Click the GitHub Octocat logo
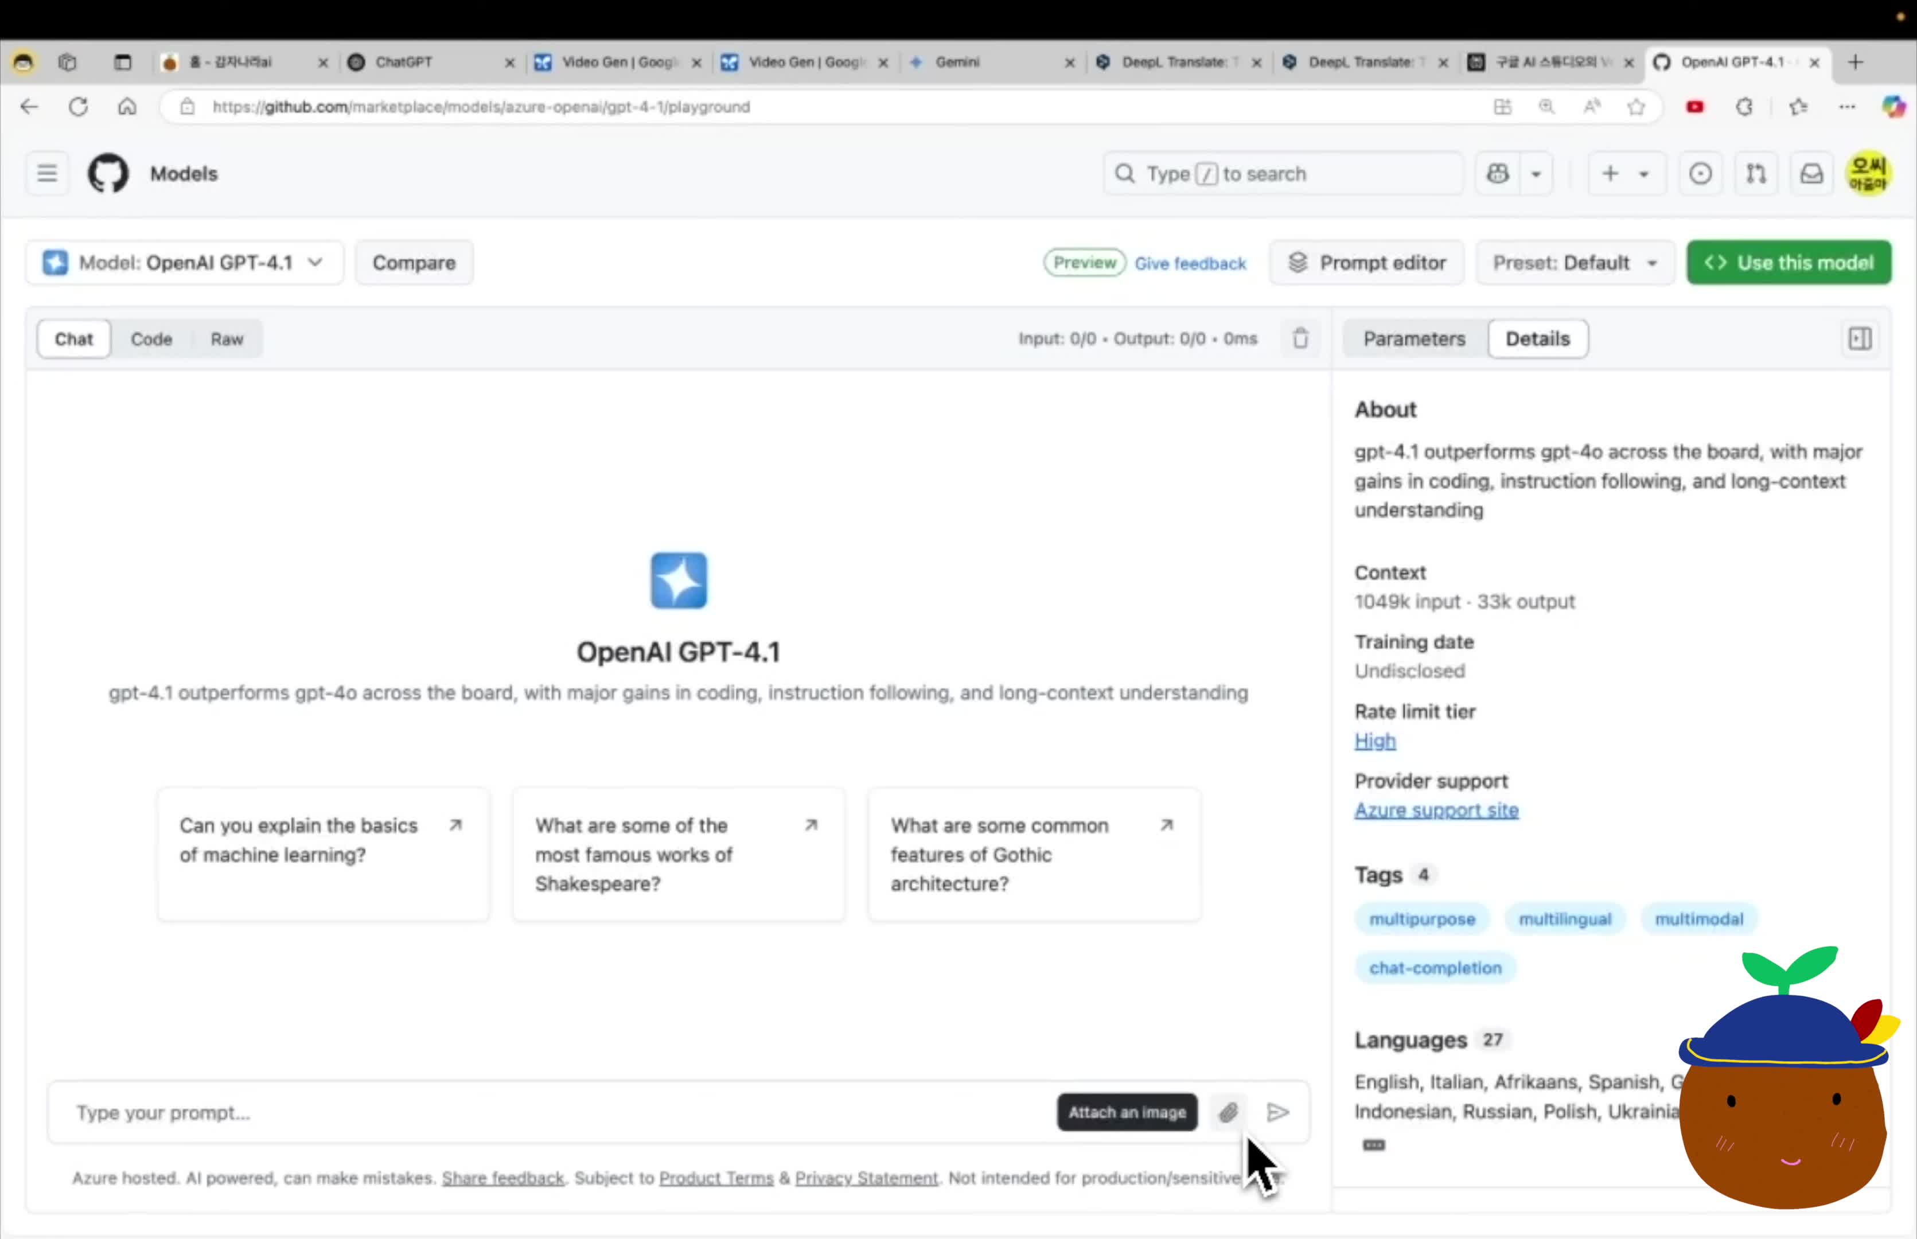The width and height of the screenshot is (1917, 1239). coord(108,174)
